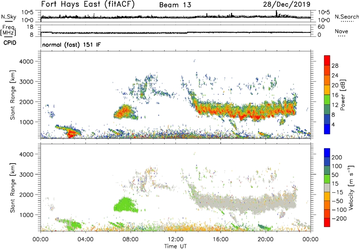Screen dimensions: 359x249
Task: Click the 'Beam 13' label
Action: pyautogui.click(x=175, y=5)
